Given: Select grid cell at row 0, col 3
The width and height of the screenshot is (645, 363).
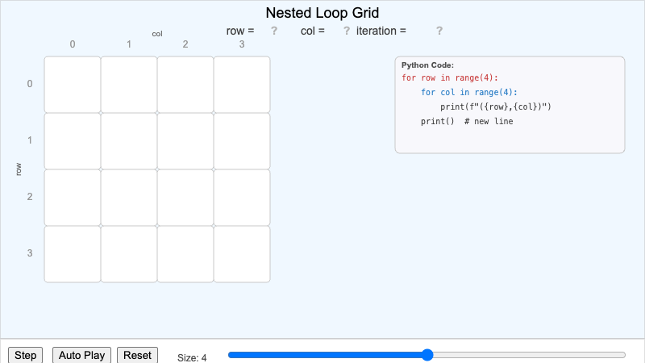Looking at the screenshot, I should click(242, 85).
